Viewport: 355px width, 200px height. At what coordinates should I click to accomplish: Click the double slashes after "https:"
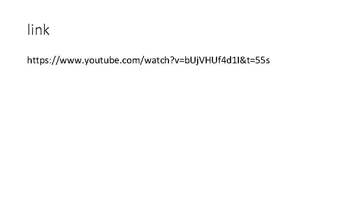[55, 60]
